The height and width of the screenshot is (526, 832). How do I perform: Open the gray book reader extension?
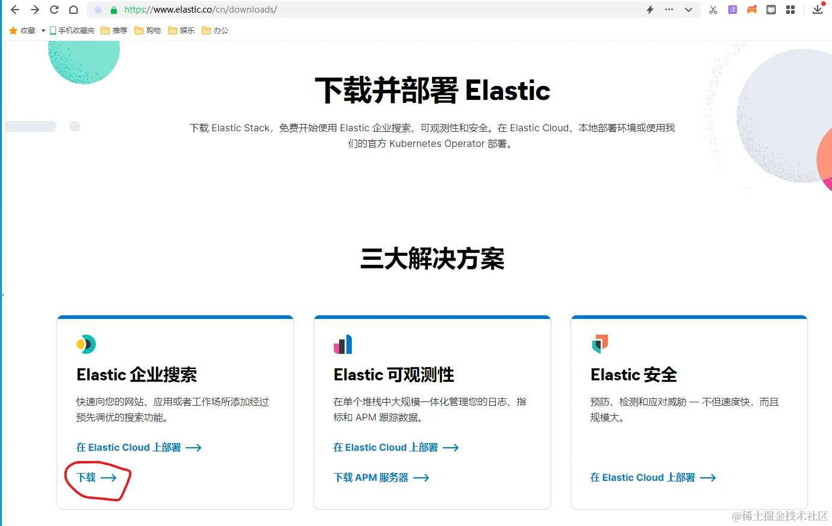[x=771, y=10]
